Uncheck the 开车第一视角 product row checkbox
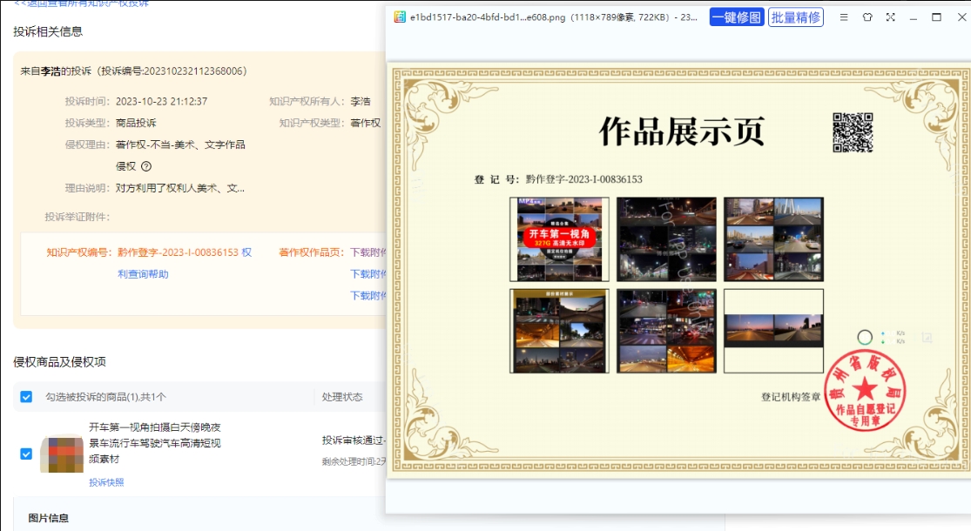Screen dimensions: 971x531 [x=26, y=454]
